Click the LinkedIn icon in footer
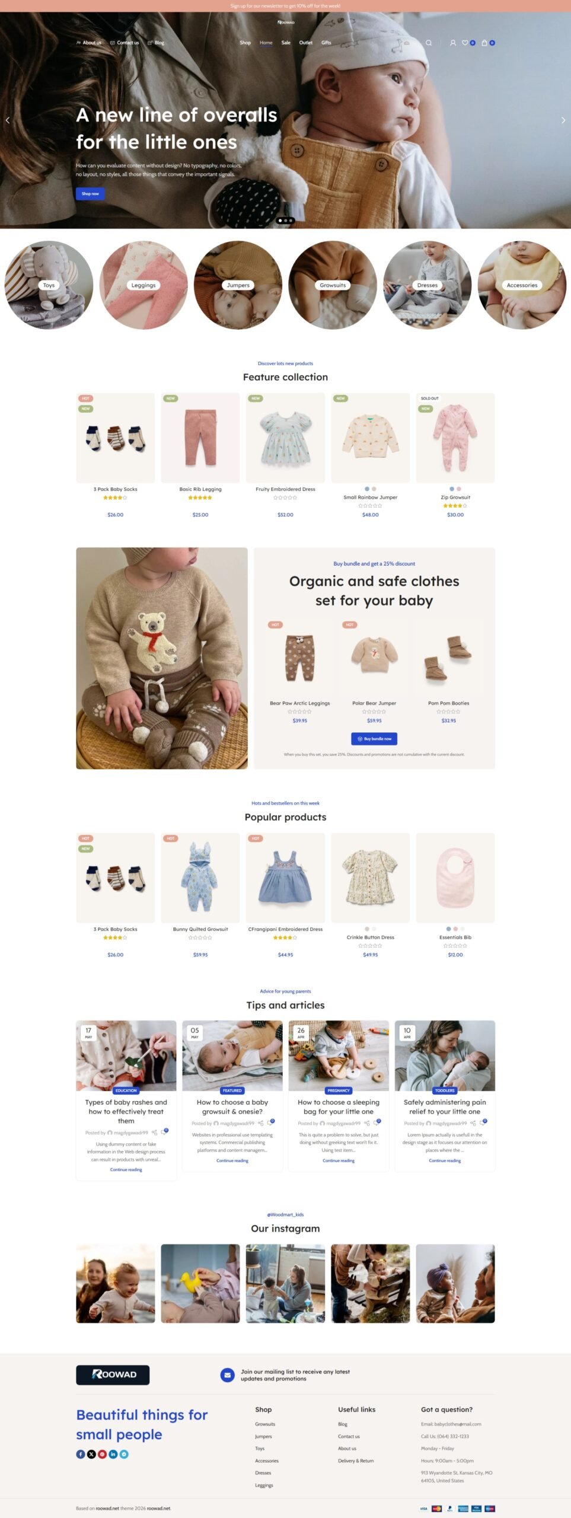571x1518 pixels. pyautogui.click(x=113, y=1454)
